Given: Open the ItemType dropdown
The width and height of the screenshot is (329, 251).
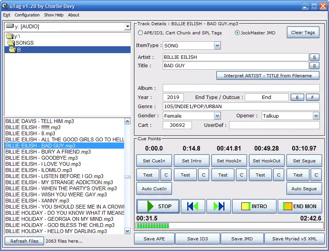Looking at the screenshot, I should (217, 45).
